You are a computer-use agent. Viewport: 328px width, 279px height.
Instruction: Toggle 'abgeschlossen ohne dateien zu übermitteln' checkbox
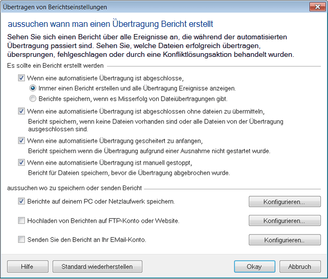(x=21, y=111)
